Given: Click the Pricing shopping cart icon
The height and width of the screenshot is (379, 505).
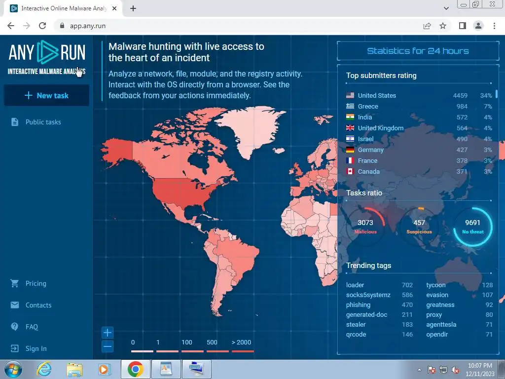Looking at the screenshot, I should point(14,283).
